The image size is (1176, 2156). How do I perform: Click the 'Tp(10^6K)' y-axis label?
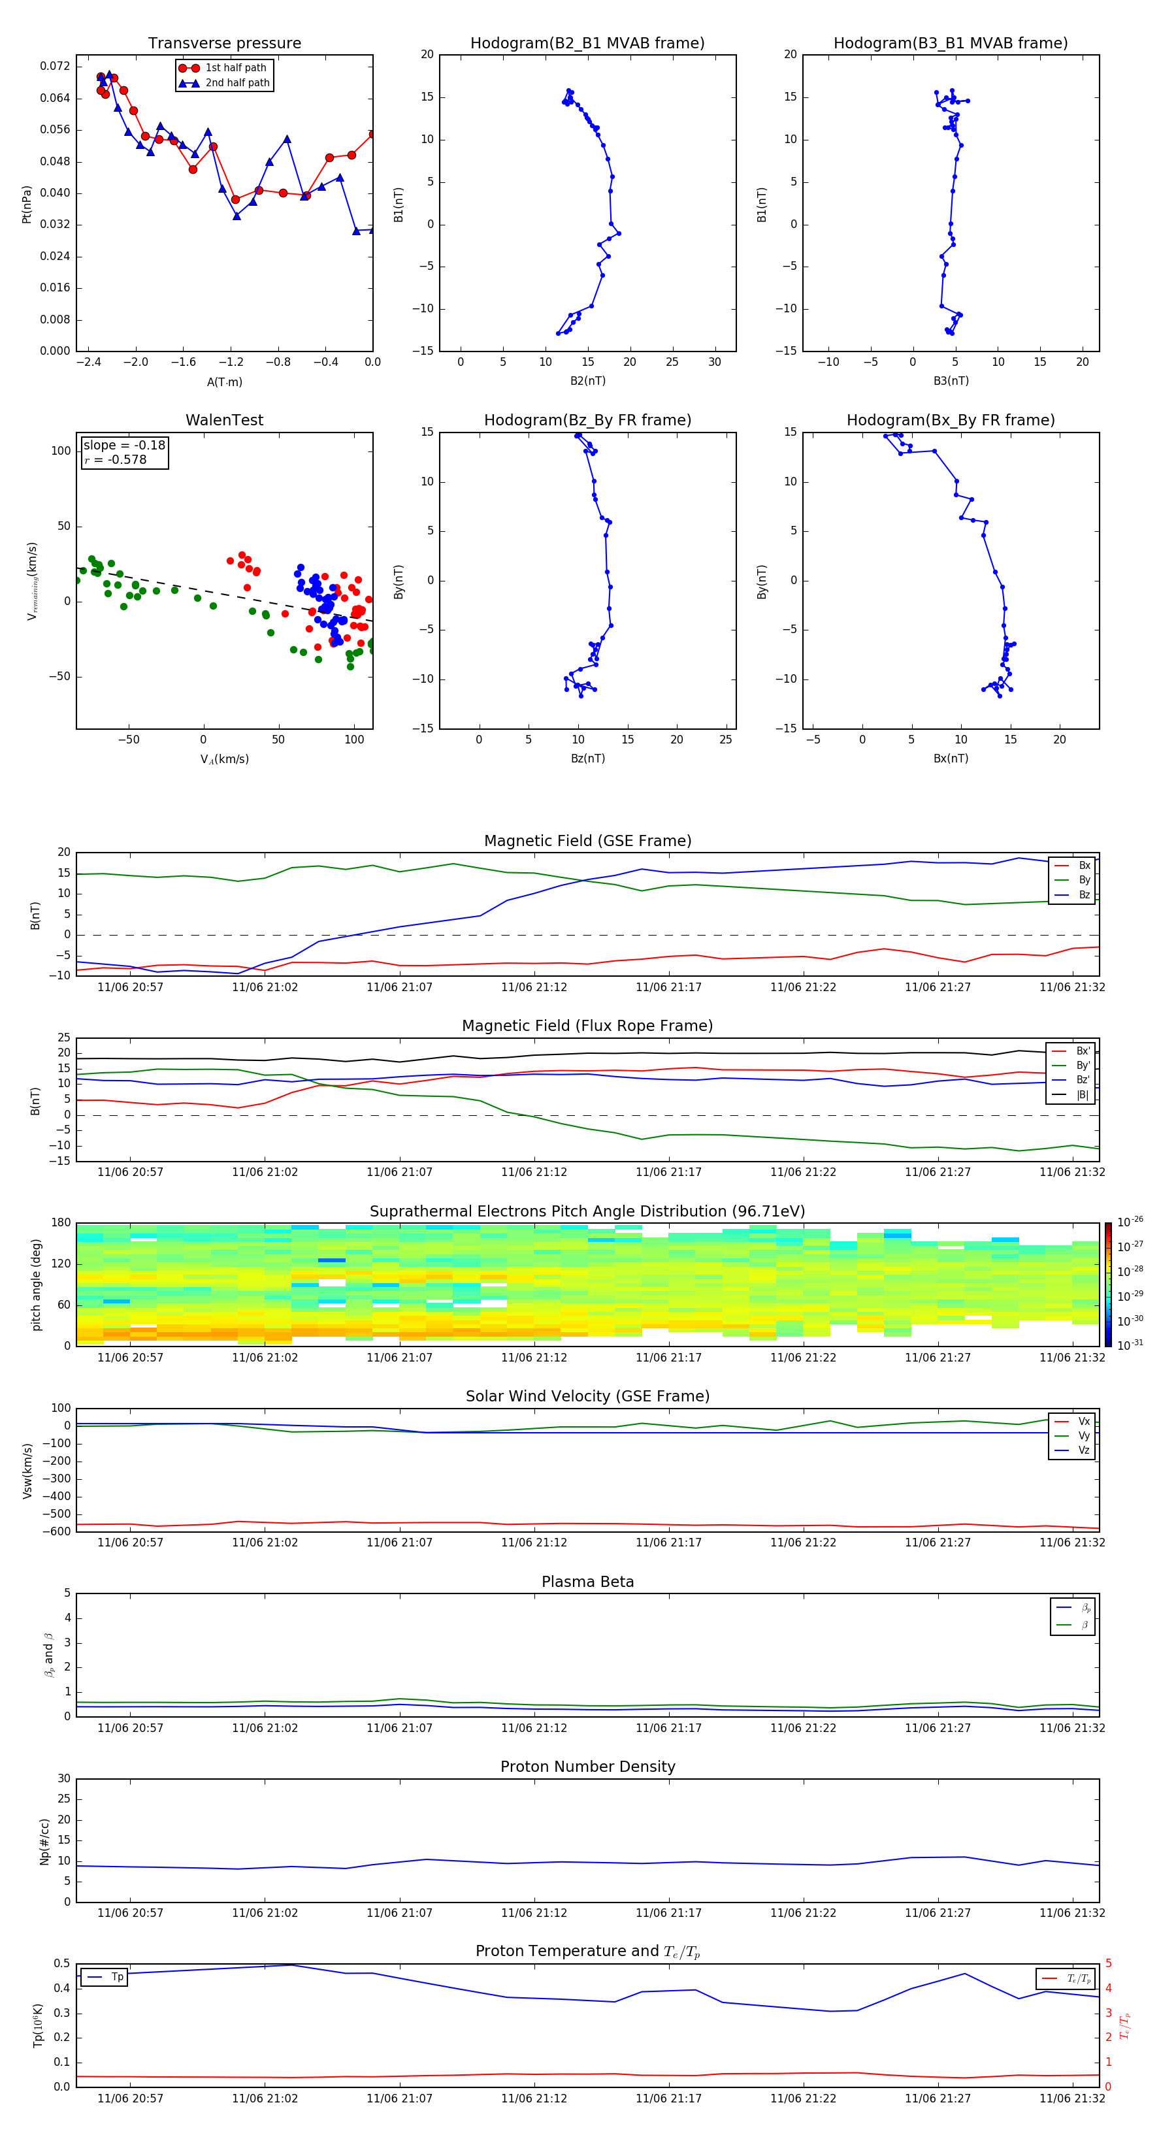(x=38, y=2025)
